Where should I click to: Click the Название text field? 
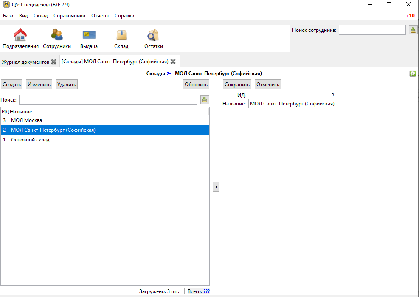pos(332,104)
